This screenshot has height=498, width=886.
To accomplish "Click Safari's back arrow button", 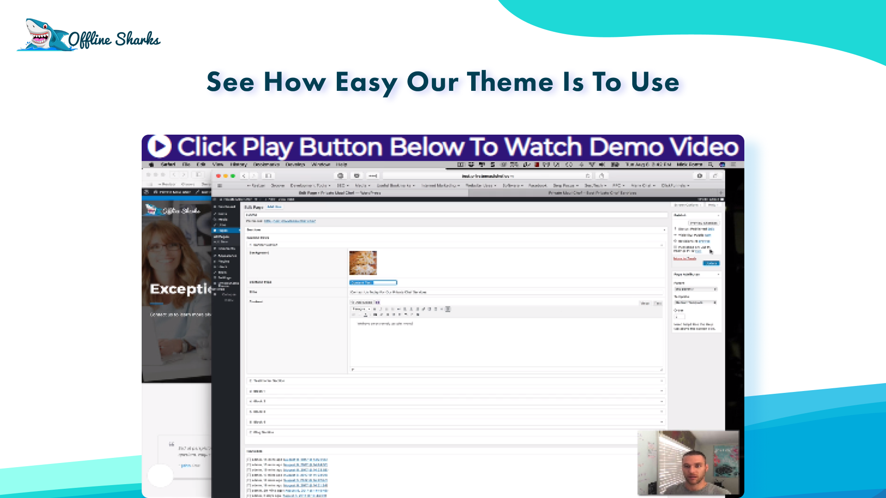I will coord(244,176).
